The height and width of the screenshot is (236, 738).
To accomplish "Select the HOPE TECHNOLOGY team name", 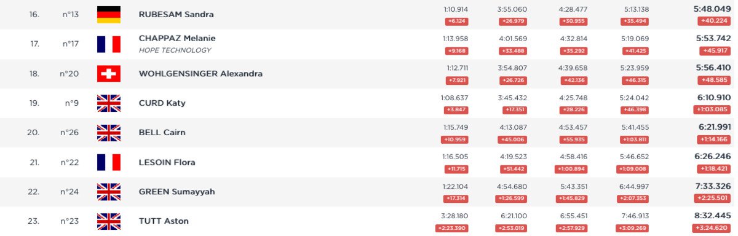I will [175, 50].
